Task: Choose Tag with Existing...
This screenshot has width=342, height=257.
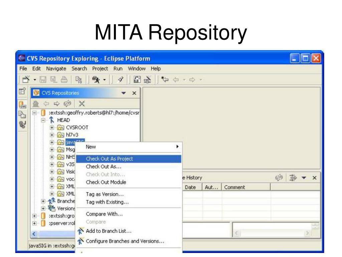Action: (x=129, y=202)
